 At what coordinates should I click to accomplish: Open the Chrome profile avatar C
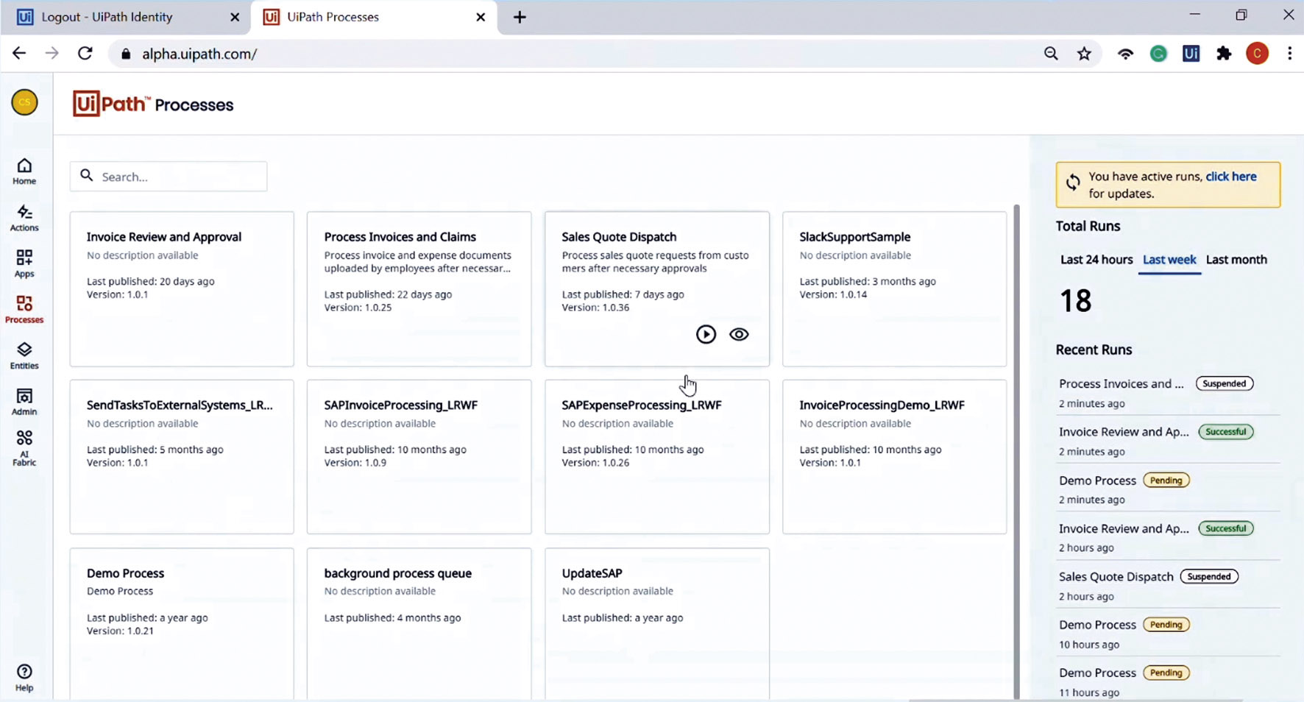tap(1257, 53)
